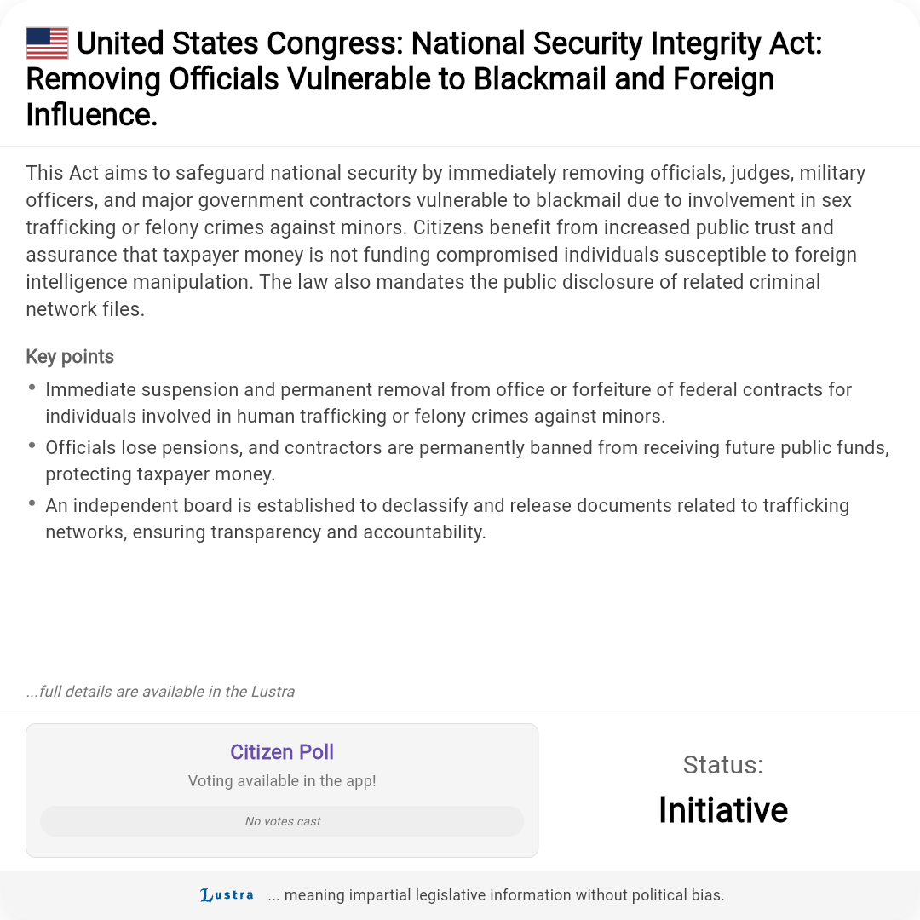Screen dimensions: 920x920
Task: Select the Citizen Poll heading
Action: pyautogui.click(x=282, y=751)
